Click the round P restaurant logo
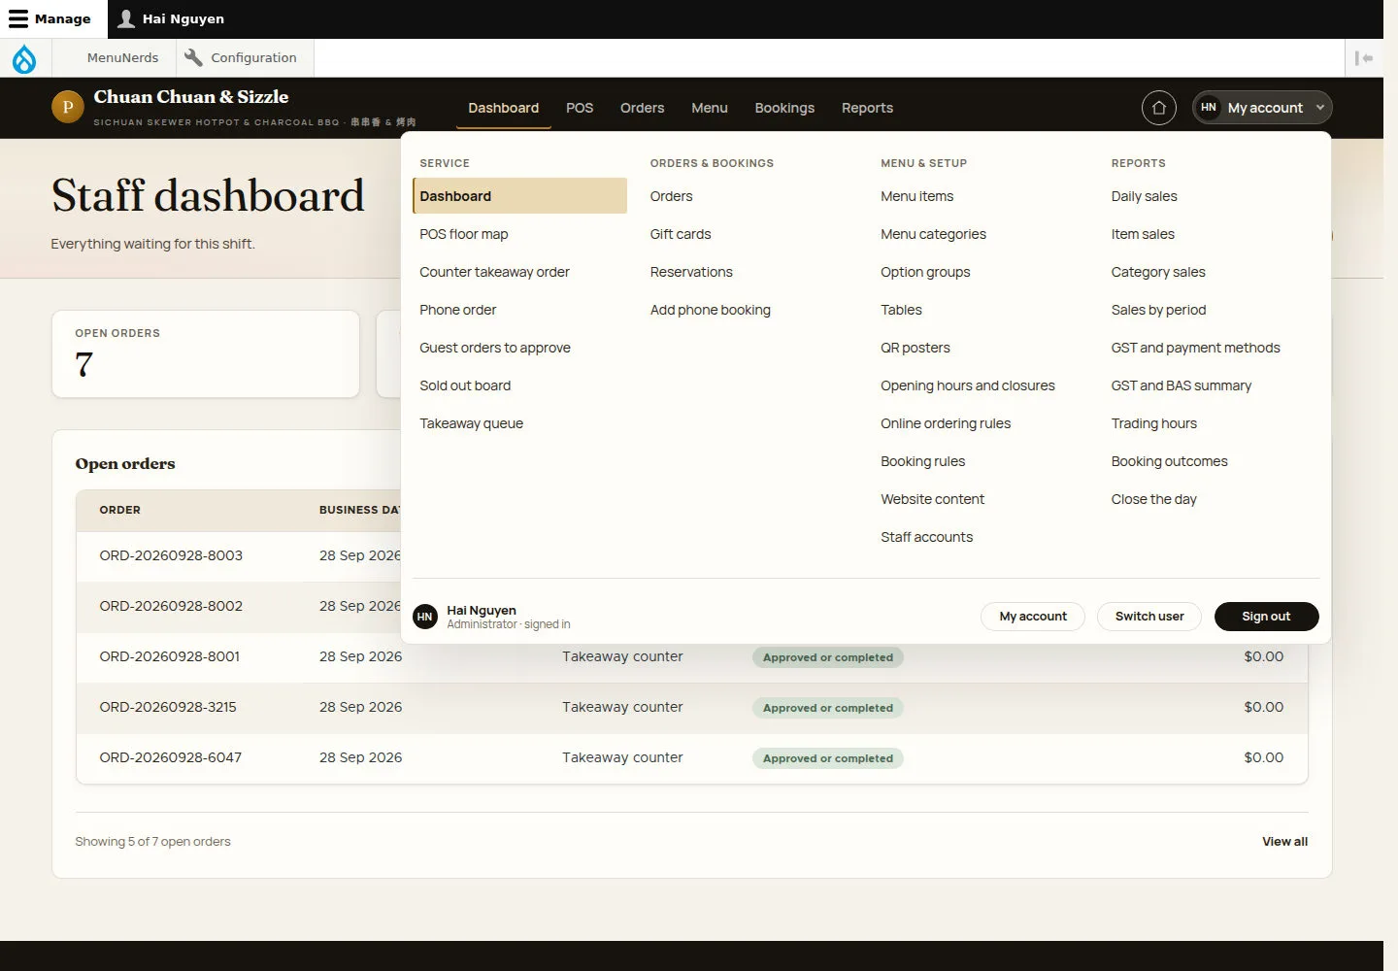Image resolution: width=1398 pixels, height=971 pixels. click(68, 108)
